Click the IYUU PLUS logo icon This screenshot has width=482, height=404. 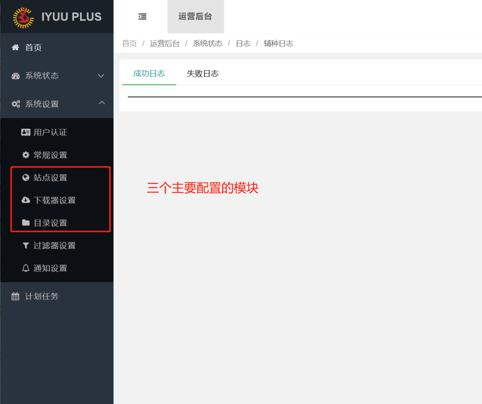(x=22, y=17)
